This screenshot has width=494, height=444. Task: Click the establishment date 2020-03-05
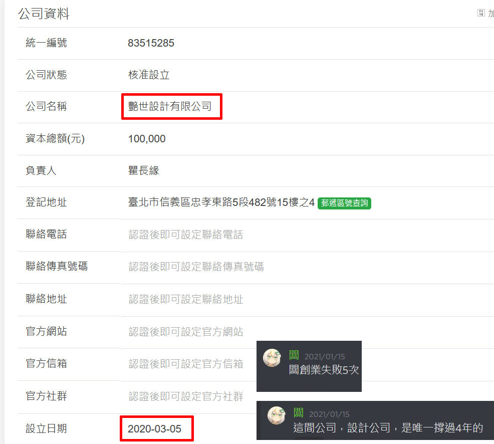click(154, 428)
